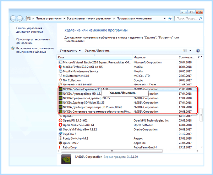The height and width of the screenshot is (175, 213).
Task: Click the refresh button next to address bar
Action: pyautogui.click(x=170, y=18)
